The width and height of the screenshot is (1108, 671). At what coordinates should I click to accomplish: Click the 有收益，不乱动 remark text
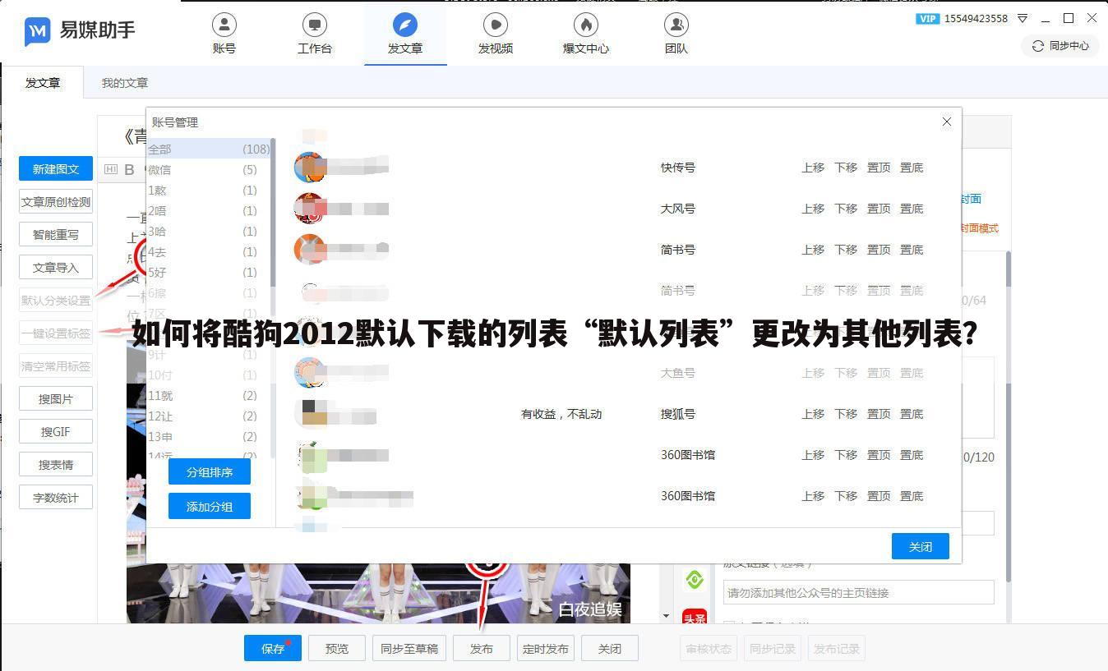point(561,414)
